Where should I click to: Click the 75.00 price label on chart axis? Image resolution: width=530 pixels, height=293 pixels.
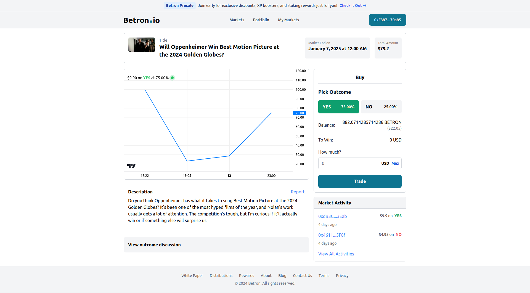coord(300,113)
